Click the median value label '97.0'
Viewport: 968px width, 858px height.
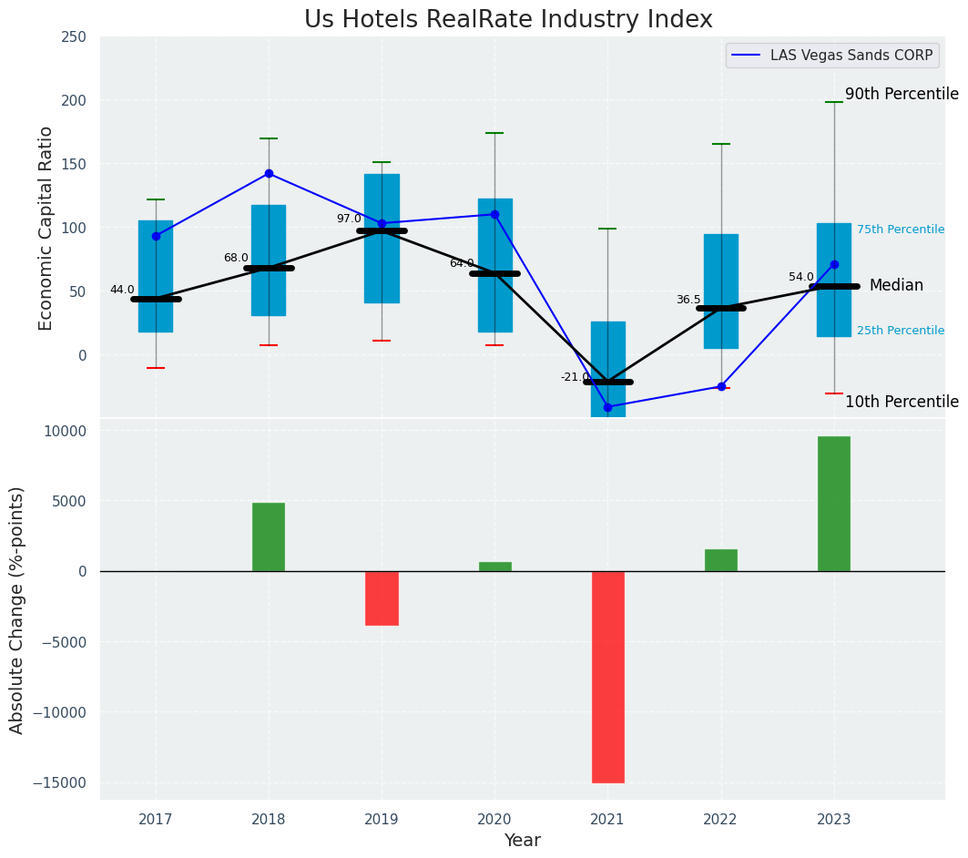click(x=349, y=219)
